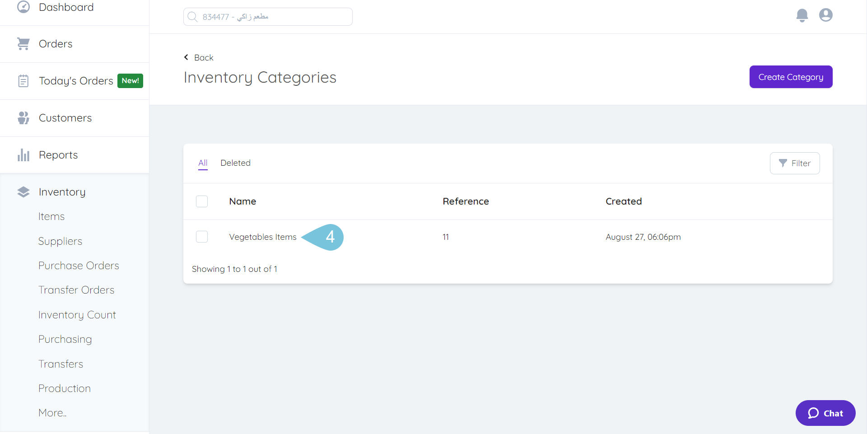Open Reports using the bar chart icon

tap(23, 154)
